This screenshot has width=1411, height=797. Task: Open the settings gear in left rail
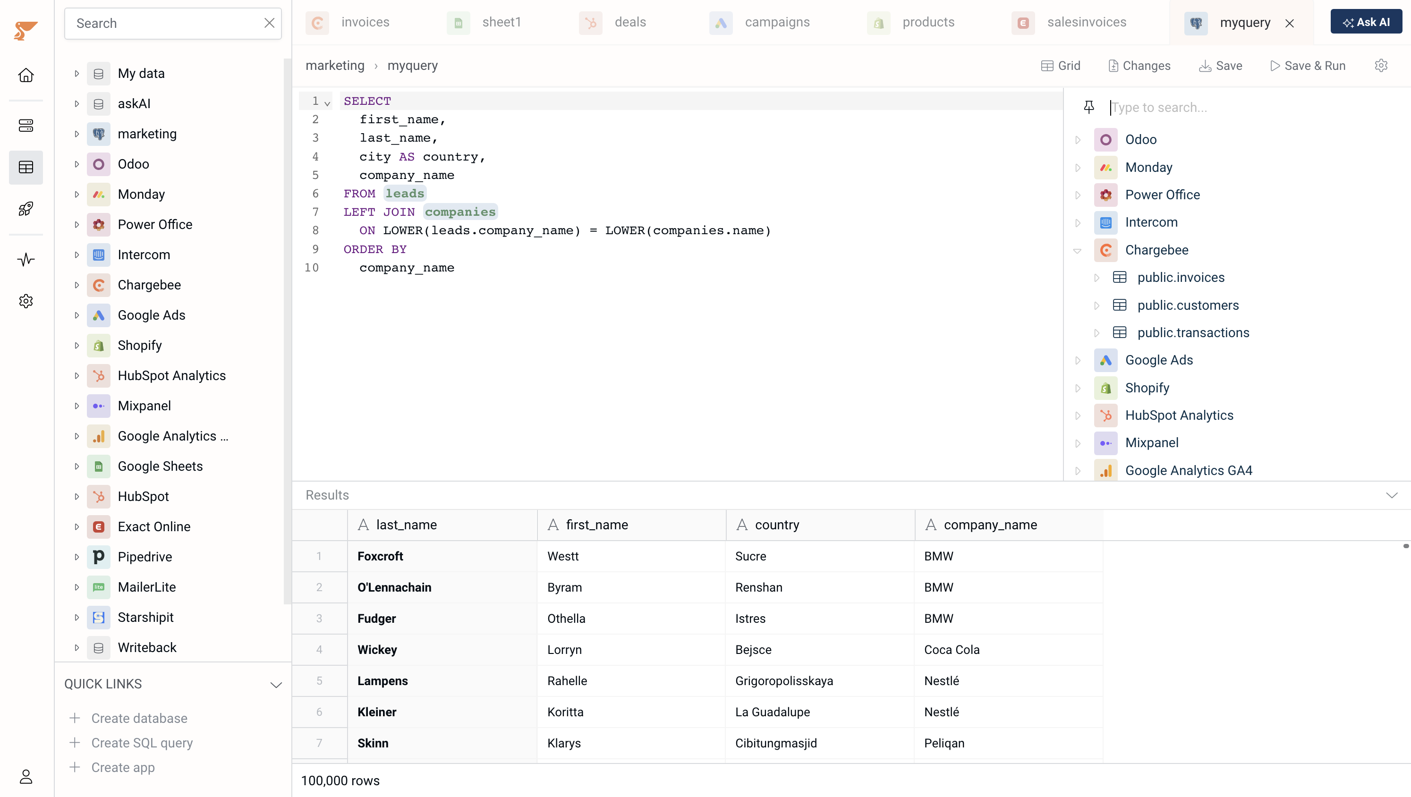pyautogui.click(x=26, y=301)
